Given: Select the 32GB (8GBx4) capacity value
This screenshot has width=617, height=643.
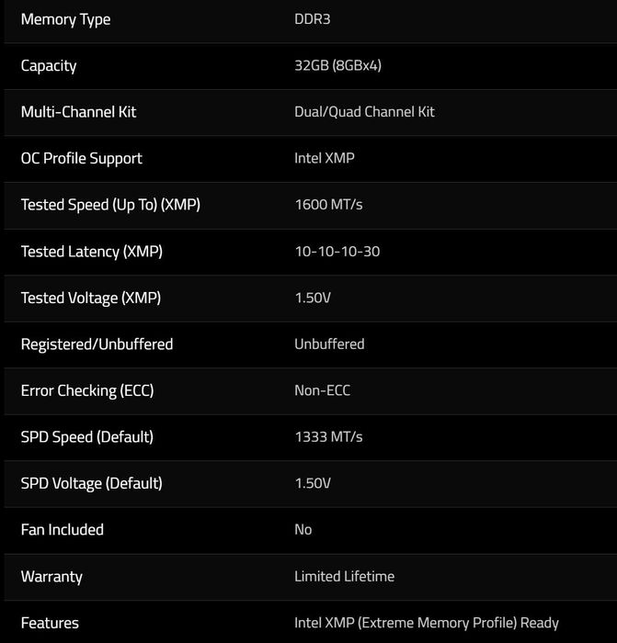Looking at the screenshot, I should pyautogui.click(x=338, y=65).
